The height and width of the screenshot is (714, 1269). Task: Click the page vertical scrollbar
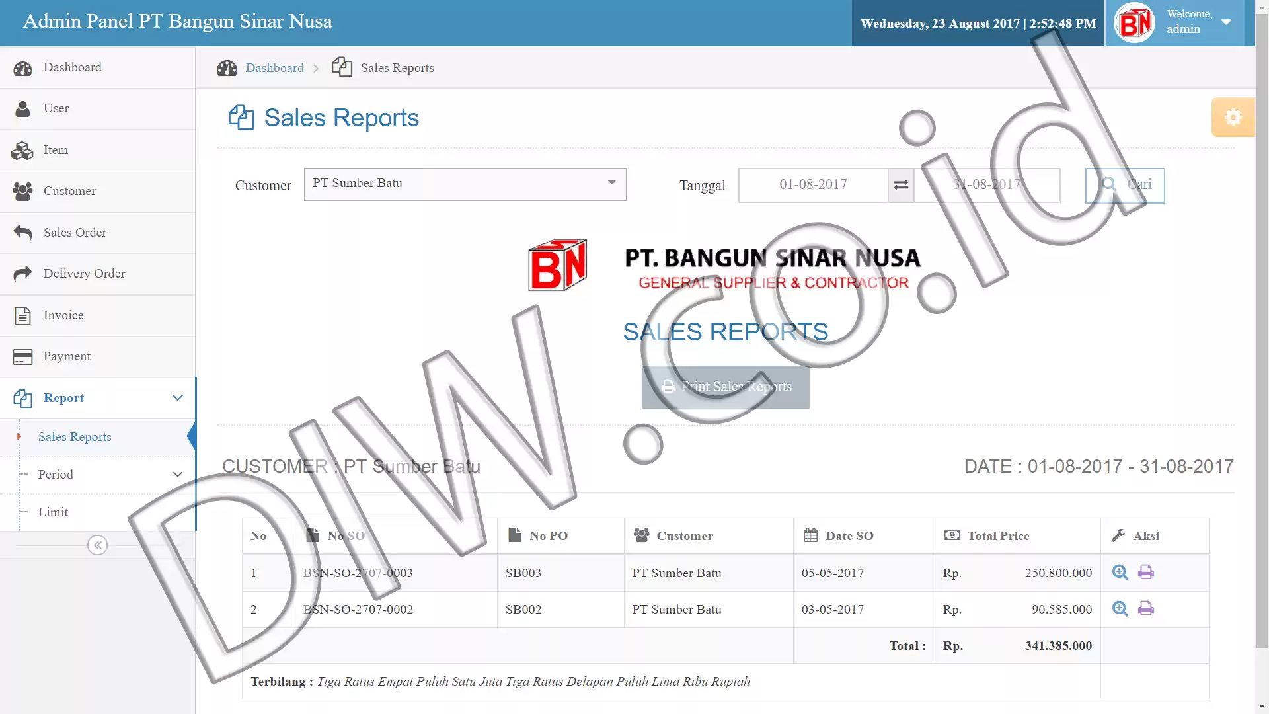coord(1262,331)
